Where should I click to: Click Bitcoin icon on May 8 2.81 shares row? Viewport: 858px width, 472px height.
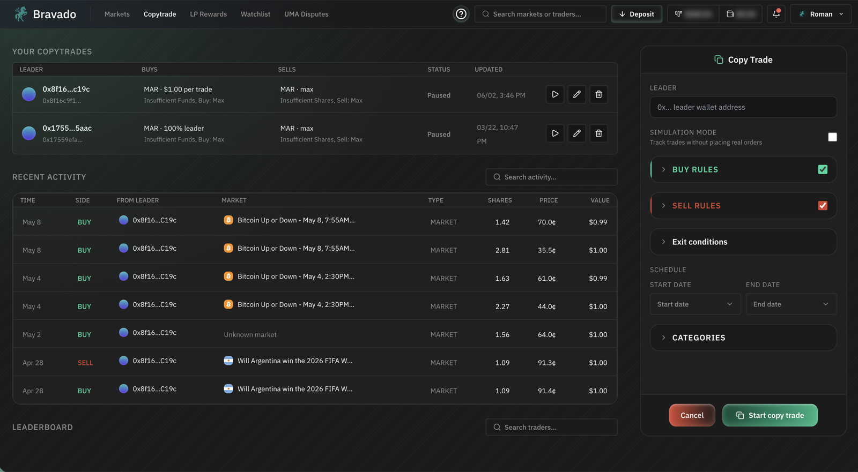click(x=228, y=248)
